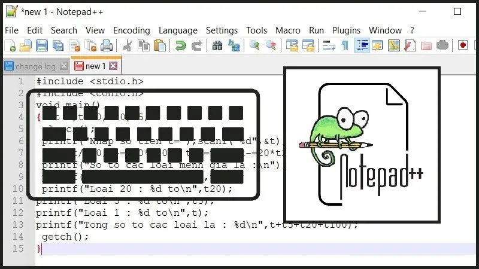The width and height of the screenshot is (479, 269).
Task: Maximize the Notepad++ window
Action: click(x=457, y=11)
